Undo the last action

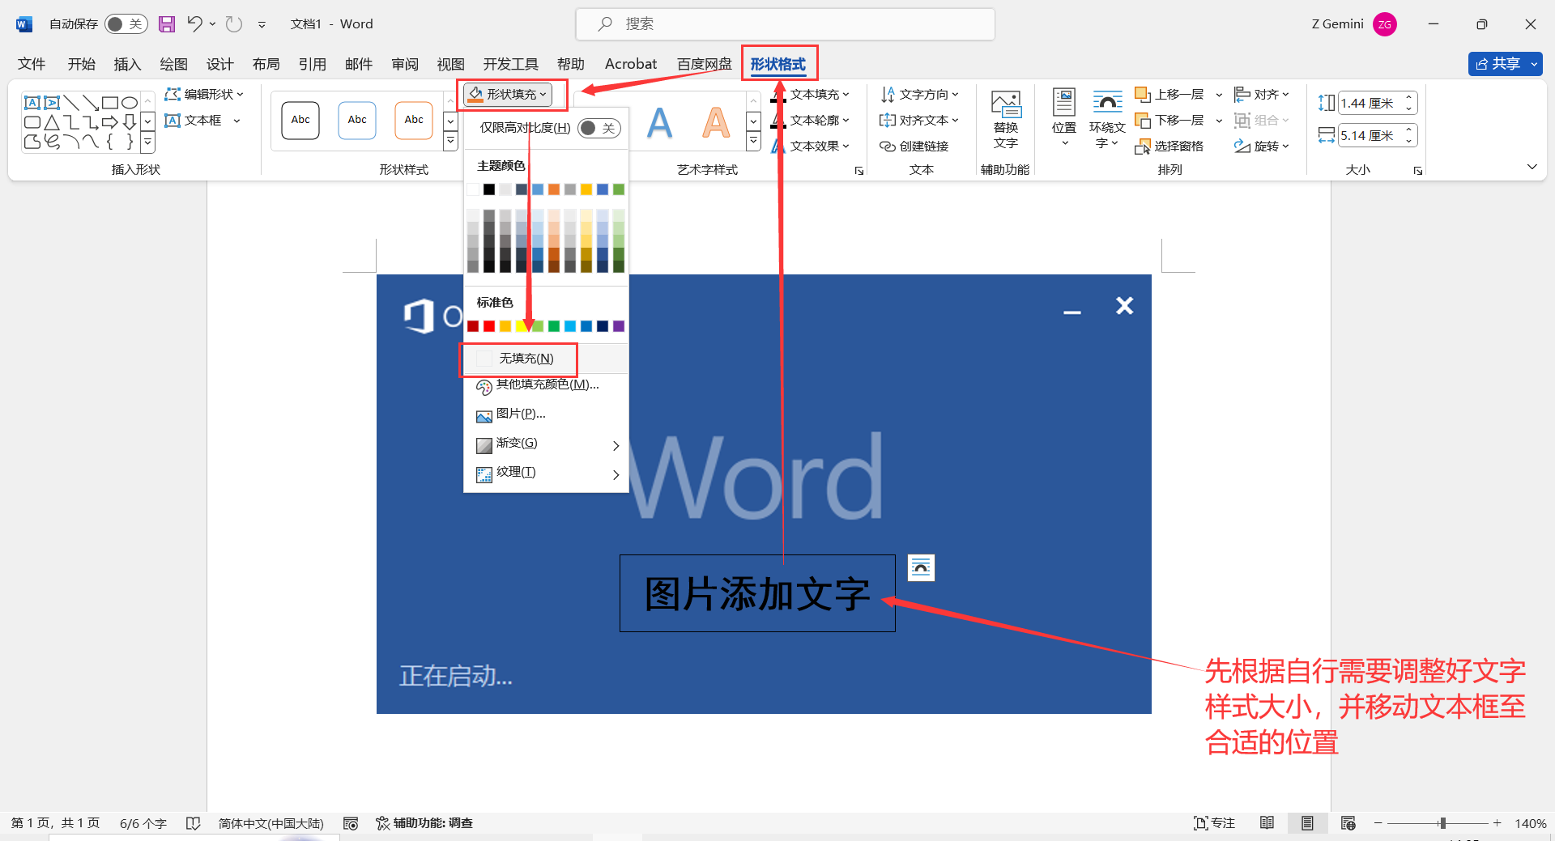194,24
